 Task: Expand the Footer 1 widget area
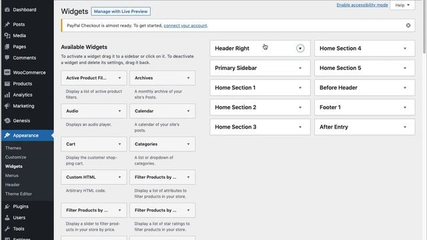[x=405, y=107]
